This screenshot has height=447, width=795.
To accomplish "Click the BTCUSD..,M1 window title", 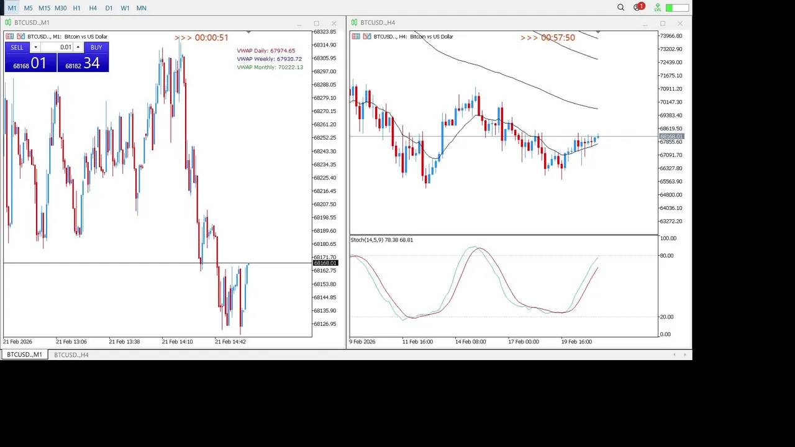I will [x=32, y=22].
